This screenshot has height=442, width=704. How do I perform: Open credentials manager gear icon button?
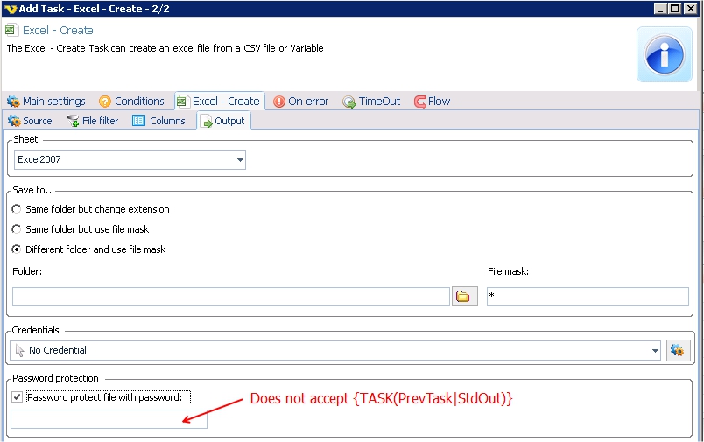pyautogui.click(x=677, y=350)
